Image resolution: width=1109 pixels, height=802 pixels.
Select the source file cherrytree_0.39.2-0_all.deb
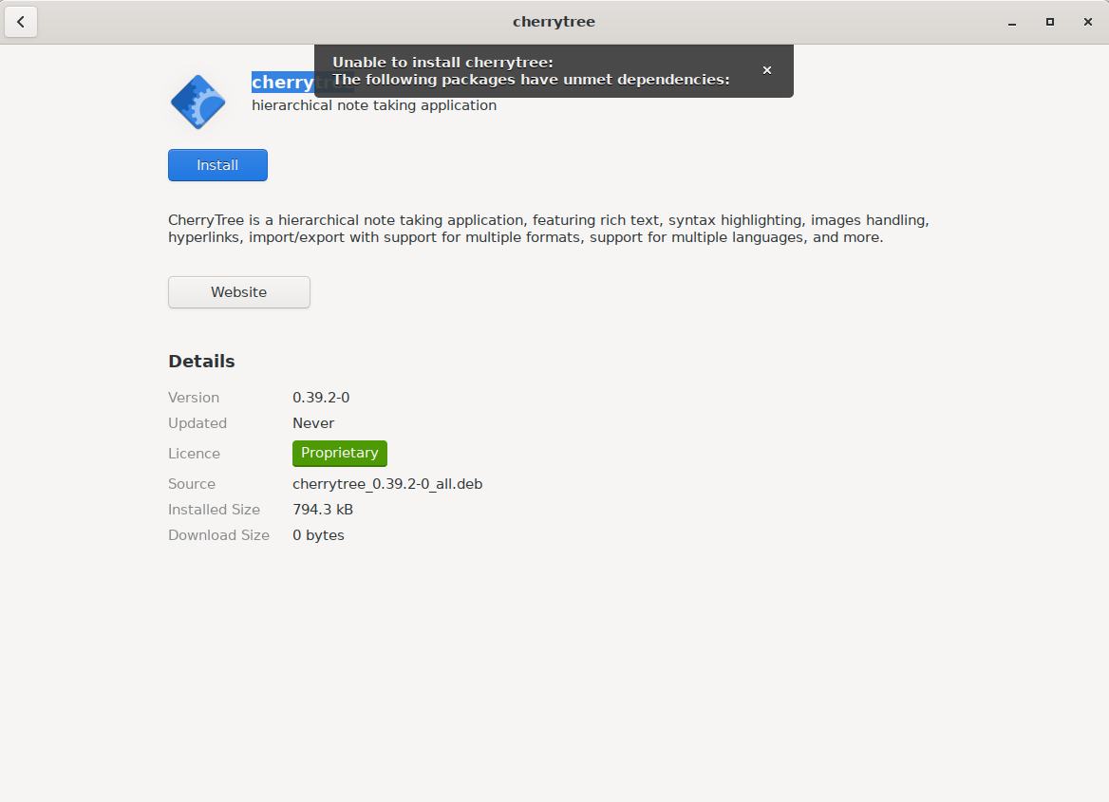pos(387,484)
